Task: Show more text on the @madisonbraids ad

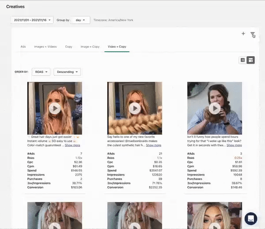Action: (x=154, y=145)
